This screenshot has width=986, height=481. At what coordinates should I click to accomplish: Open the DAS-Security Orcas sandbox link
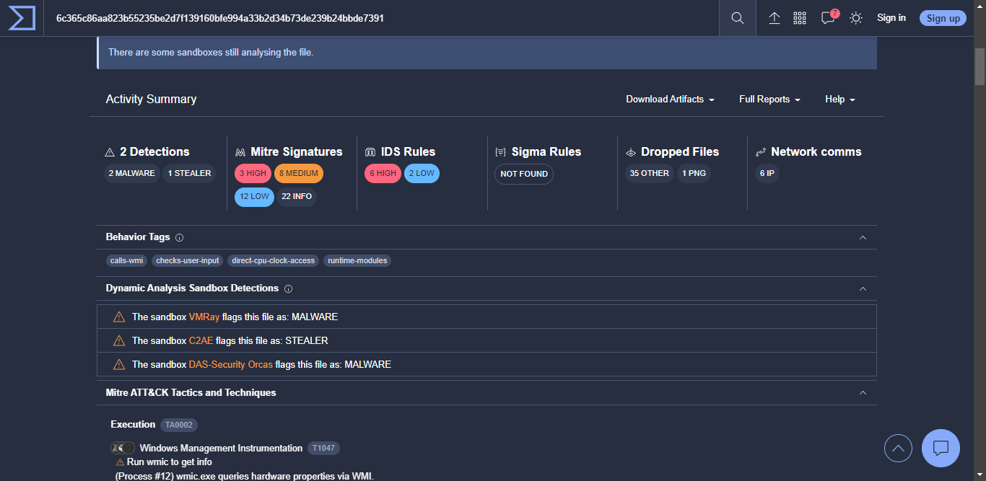point(231,365)
